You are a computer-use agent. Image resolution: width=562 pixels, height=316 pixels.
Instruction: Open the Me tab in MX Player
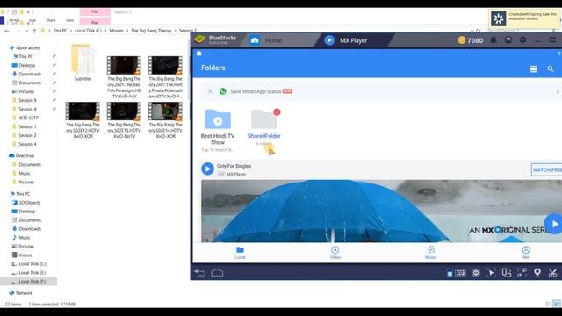pos(526,253)
